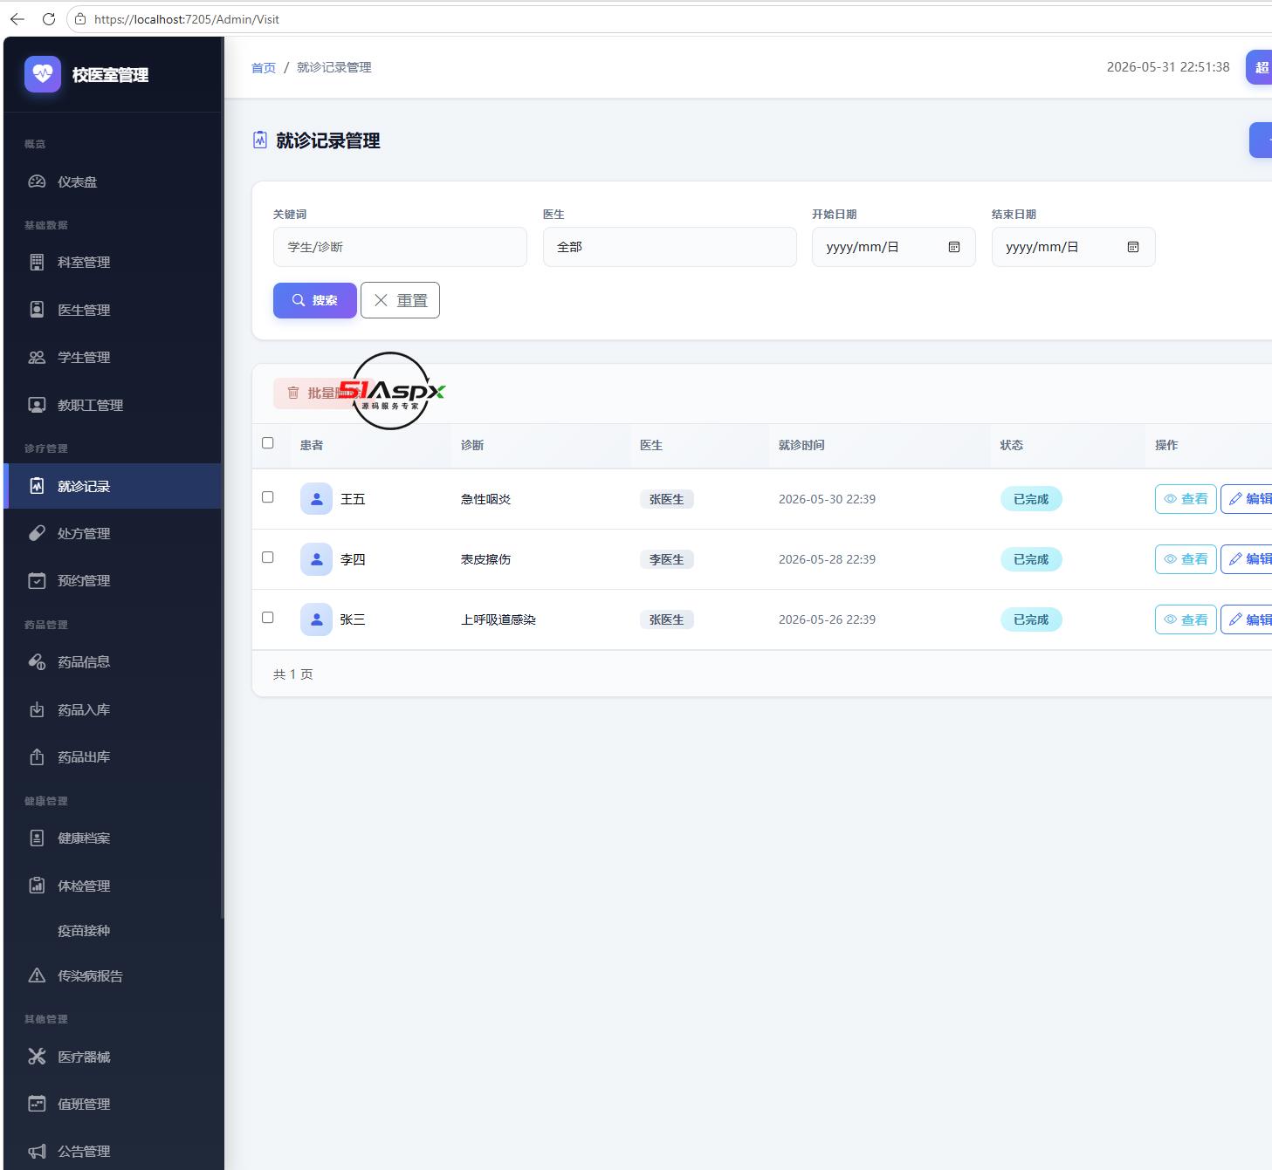Image resolution: width=1272 pixels, height=1170 pixels.
Task: Open 学生管理 menu item
Action: (x=112, y=357)
